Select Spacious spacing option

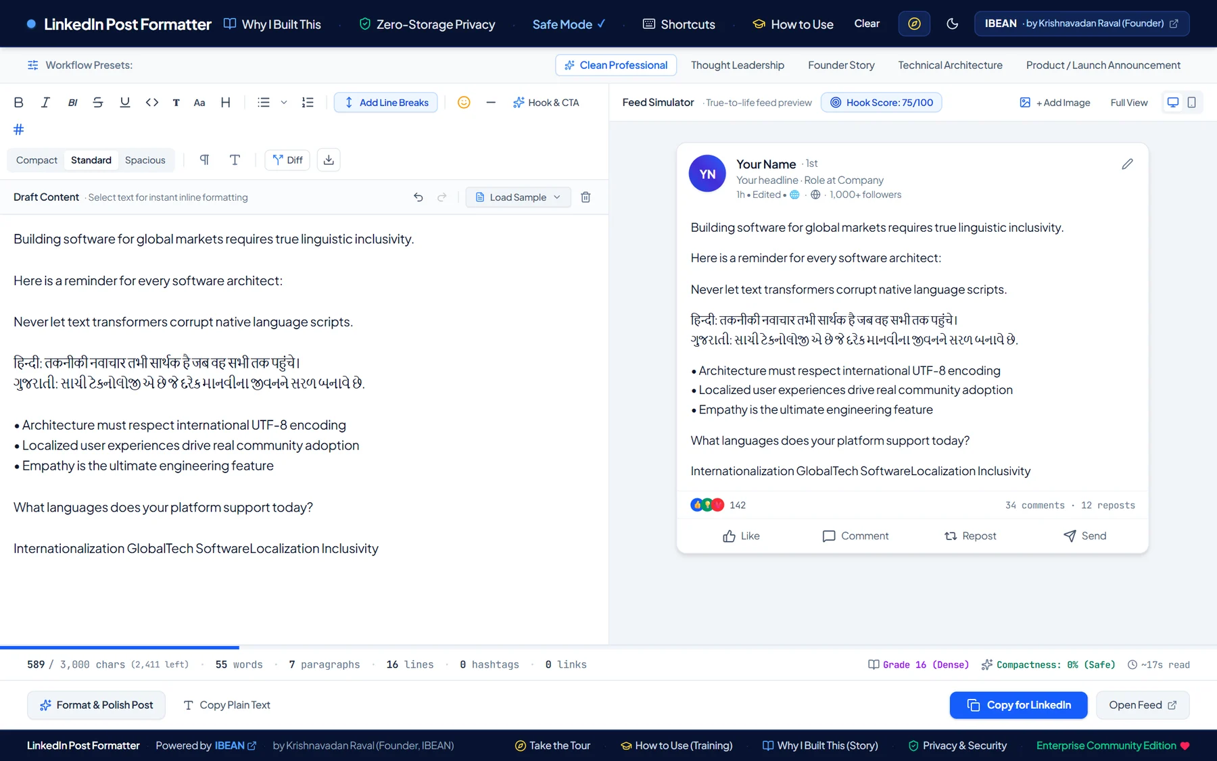click(x=145, y=160)
